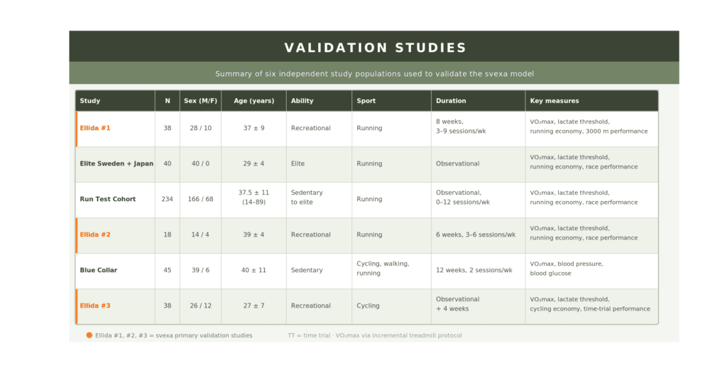The image size is (710, 373).
Task: Click the N value 45
Action: 168,270
